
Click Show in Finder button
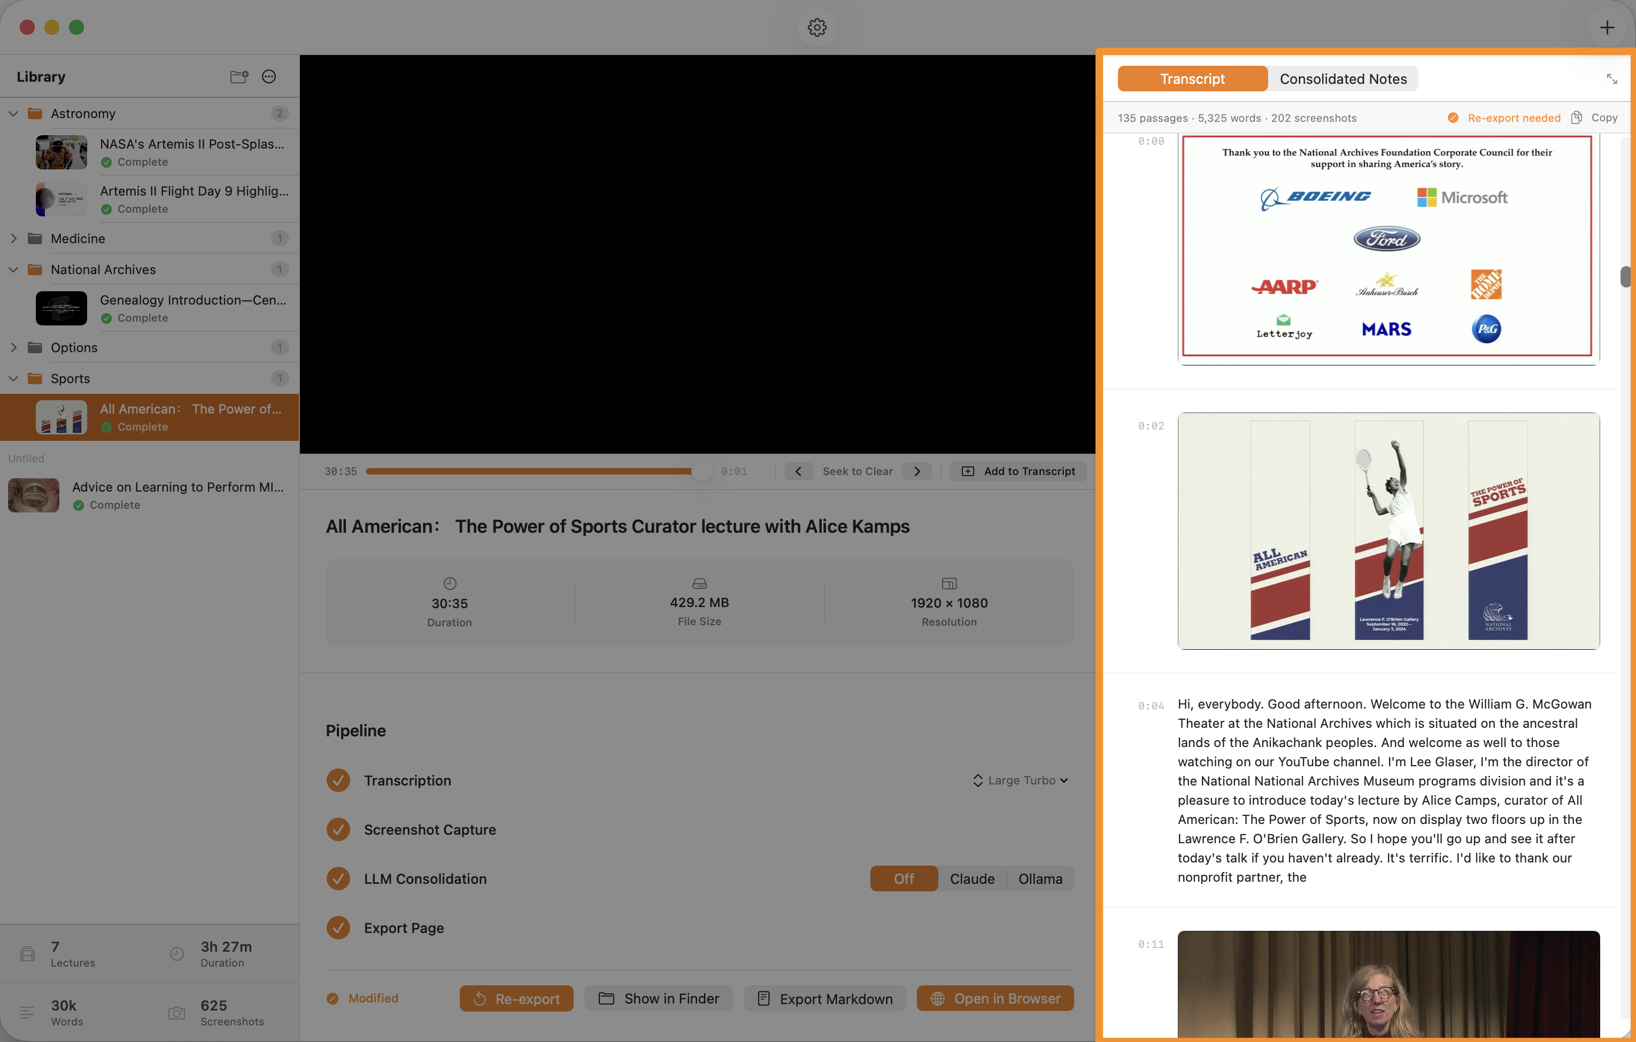click(x=658, y=999)
